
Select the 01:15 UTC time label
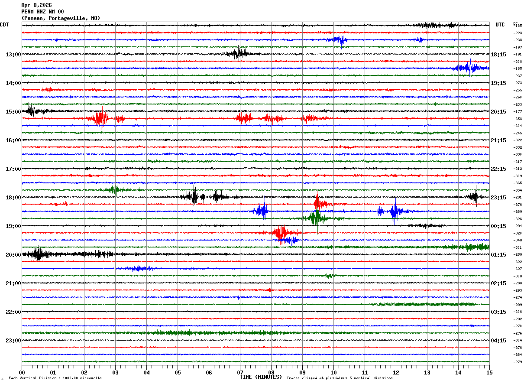tap(498, 254)
